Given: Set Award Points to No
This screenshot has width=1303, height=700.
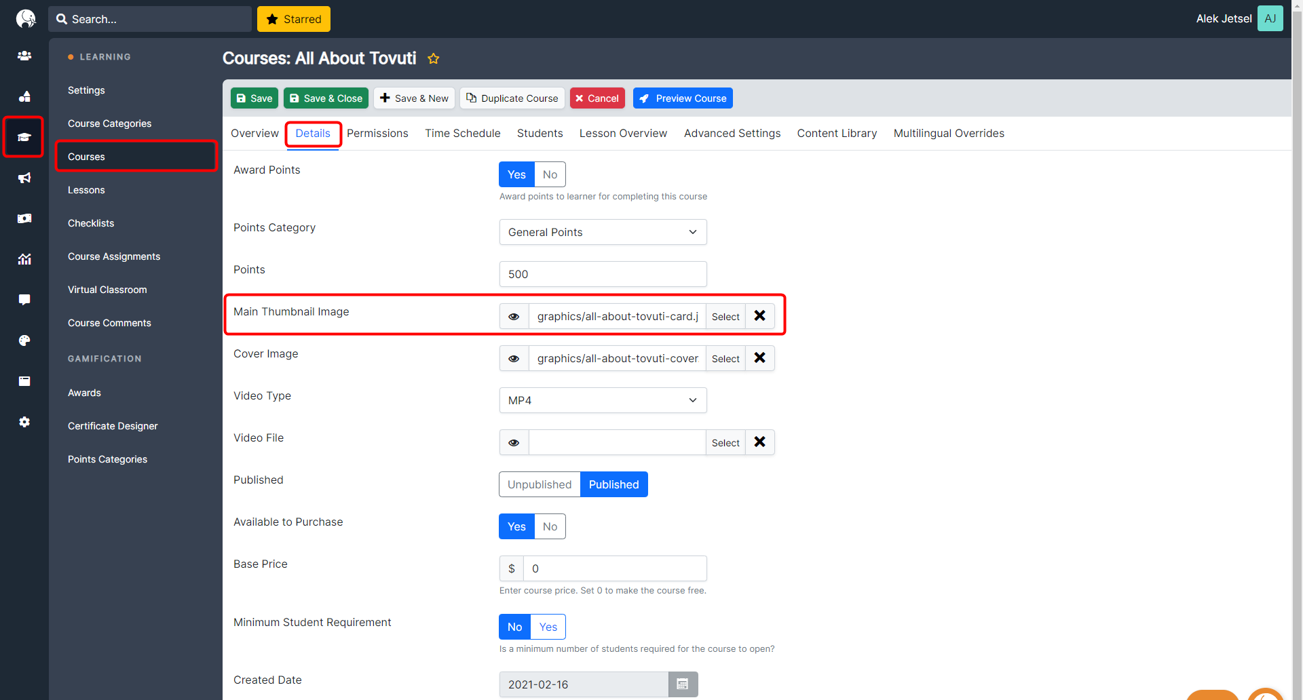Looking at the screenshot, I should tap(550, 174).
